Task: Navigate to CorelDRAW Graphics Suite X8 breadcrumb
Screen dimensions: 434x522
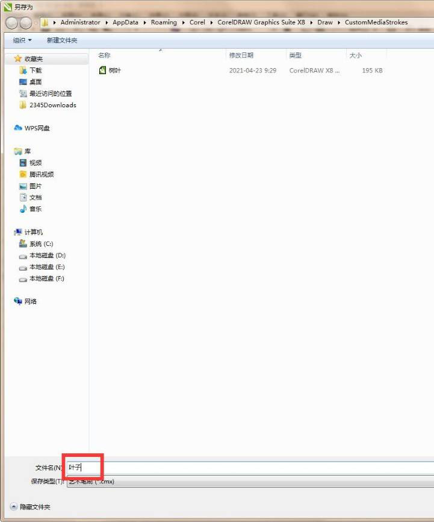Action: 261,22
